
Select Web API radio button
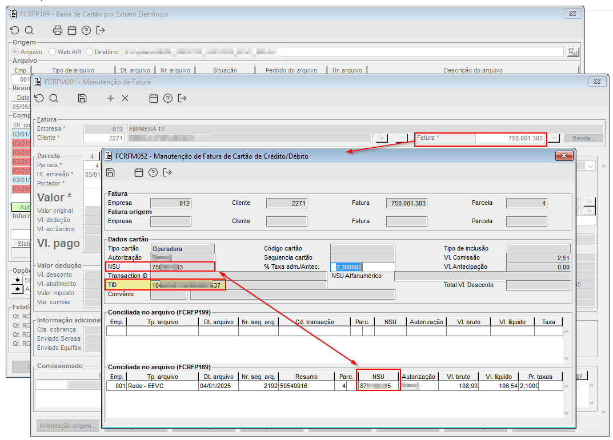52,52
